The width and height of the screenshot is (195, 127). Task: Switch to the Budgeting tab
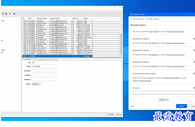pos(41,59)
